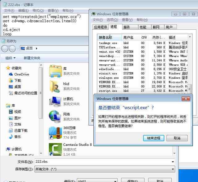Screen dimensions: 198x182
Task: Select wdswfsafe process row
Action: (x=143, y=69)
